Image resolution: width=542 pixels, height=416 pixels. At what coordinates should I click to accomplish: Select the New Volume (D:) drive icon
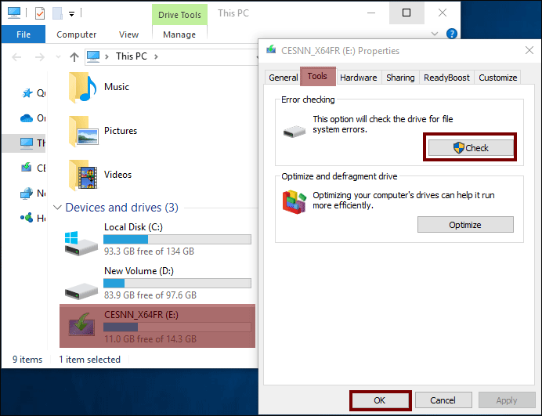coord(81,291)
